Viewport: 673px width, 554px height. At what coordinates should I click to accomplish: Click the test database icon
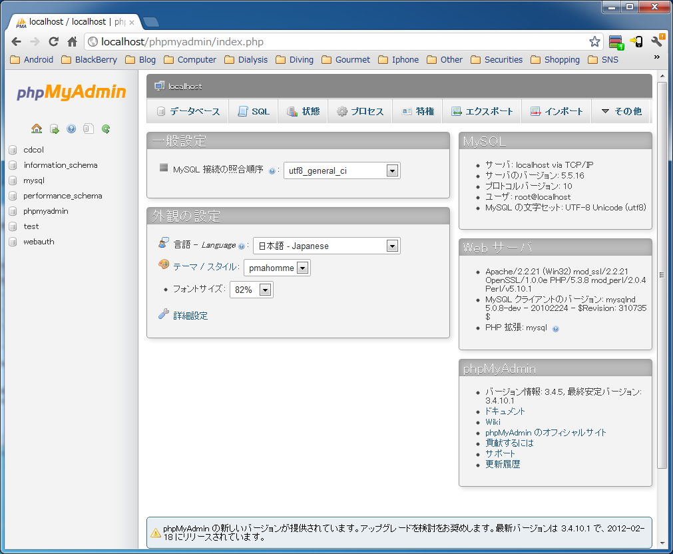13,226
